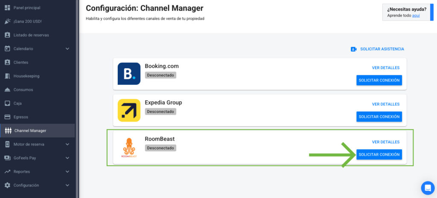Click SOLICITAR ASISTENCIA link
This screenshot has width=437, height=198.
click(x=382, y=49)
